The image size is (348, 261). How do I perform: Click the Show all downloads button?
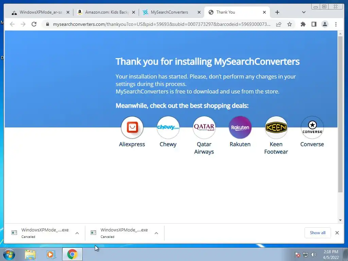tap(318, 232)
